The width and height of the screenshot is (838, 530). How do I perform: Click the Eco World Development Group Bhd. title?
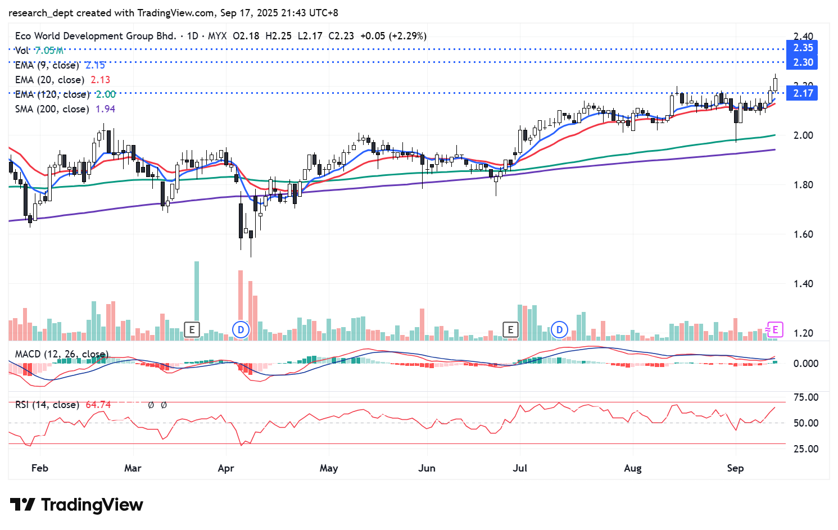point(96,36)
